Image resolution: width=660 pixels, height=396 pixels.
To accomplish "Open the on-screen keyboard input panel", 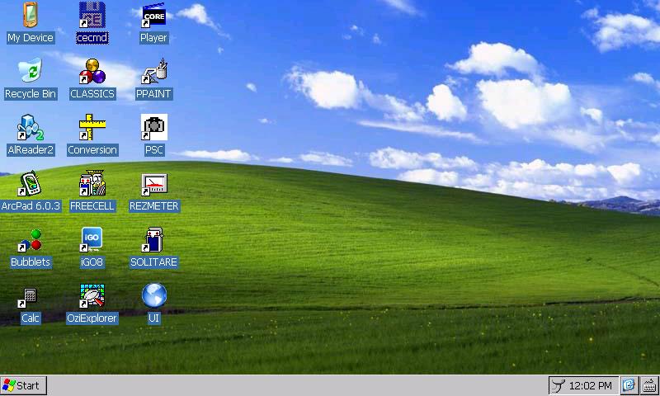I will [x=649, y=385].
